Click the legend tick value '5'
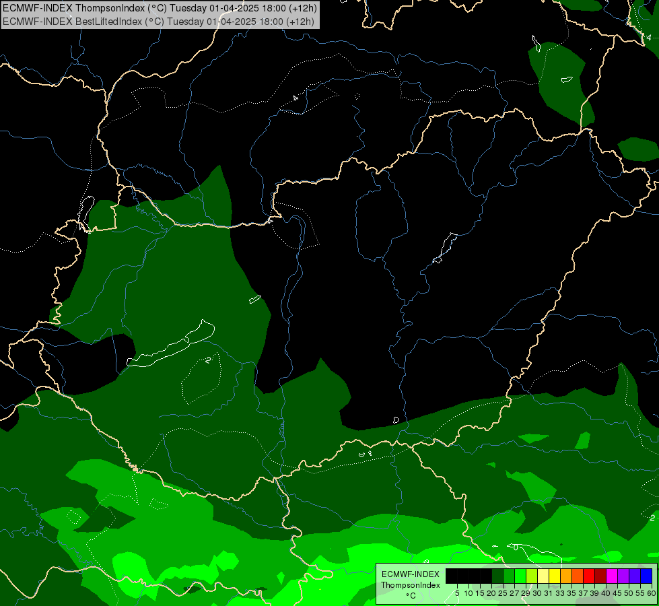The width and height of the screenshot is (659, 606). pos(457,593)
